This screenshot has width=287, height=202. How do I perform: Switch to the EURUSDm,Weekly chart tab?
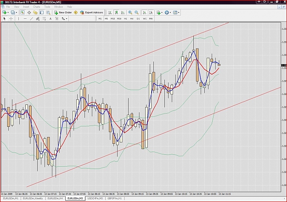33,198
